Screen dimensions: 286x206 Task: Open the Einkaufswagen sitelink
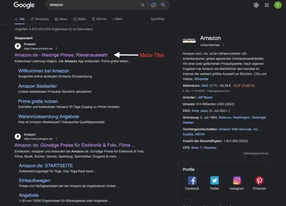coord(34,180)
